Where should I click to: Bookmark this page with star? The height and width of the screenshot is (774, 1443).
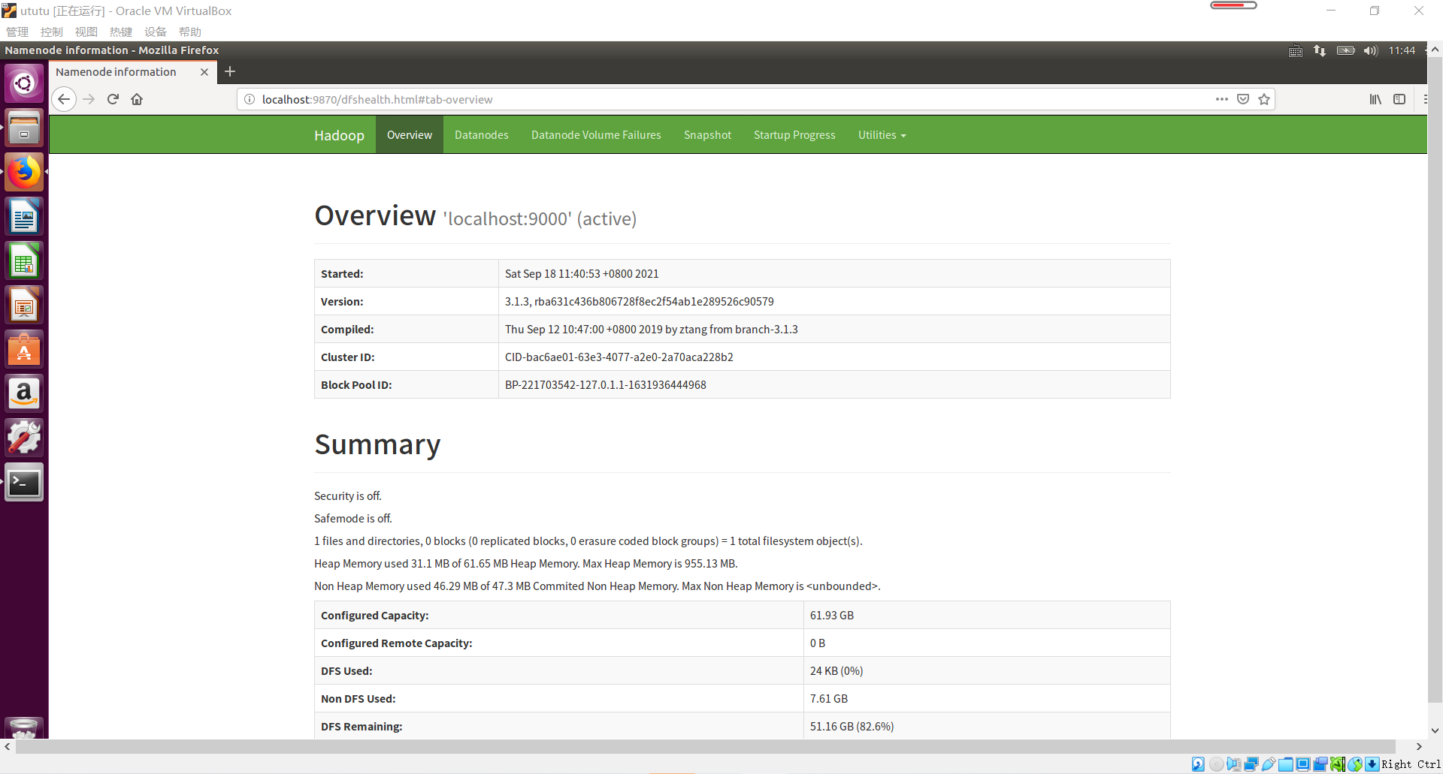tap(1264, 99)
